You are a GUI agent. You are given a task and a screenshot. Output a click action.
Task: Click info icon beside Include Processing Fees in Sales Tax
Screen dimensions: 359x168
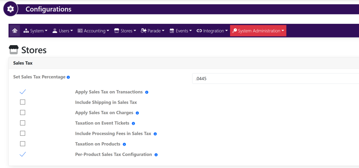click(x=155, y=134)
